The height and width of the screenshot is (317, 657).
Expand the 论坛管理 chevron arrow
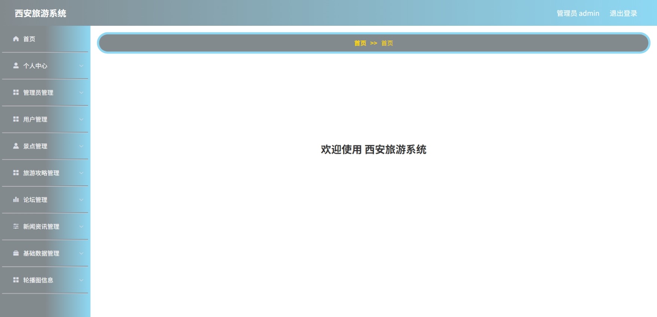pyautogui.click(x=81, y=200)
